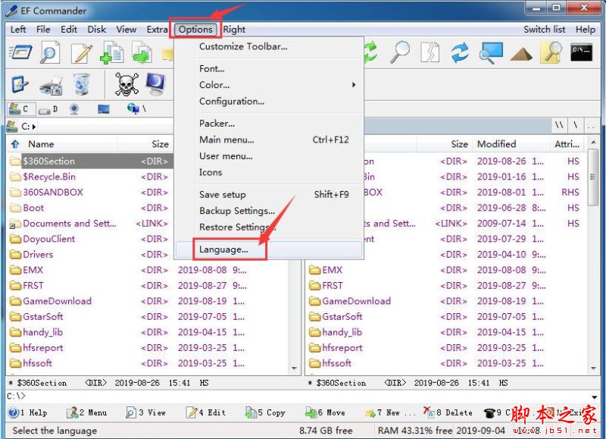
Task: Click the move files icon with green arrow
Action: 142,53
